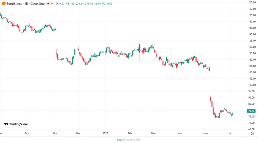
Task: Click the low value L78.64
Action: tap(79, 4)
